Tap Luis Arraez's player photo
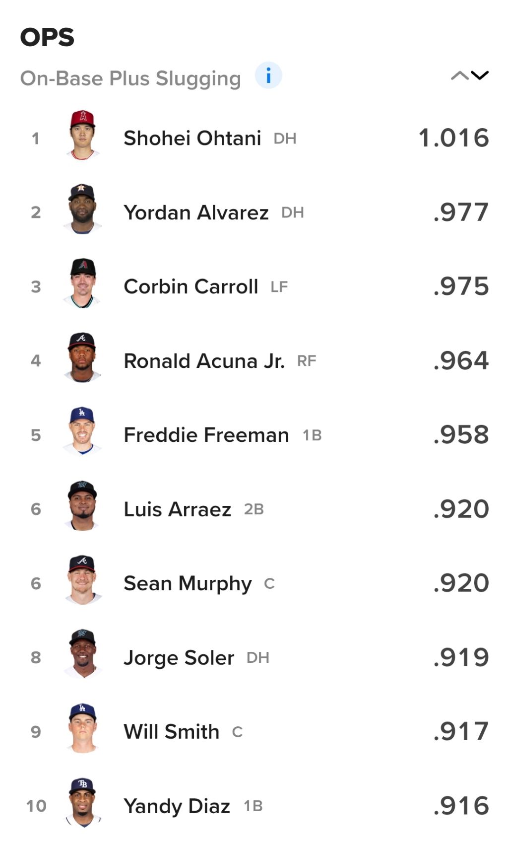The width and height of the screenshot is (508, 846). (82, 506)
